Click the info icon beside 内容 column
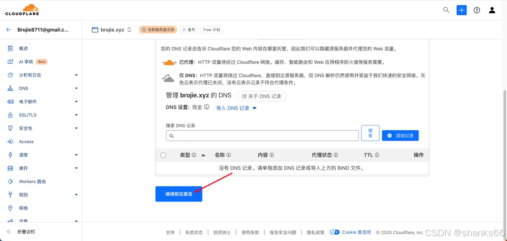Image resolution: width=507 pixels, height=241 pixels. 272,155
